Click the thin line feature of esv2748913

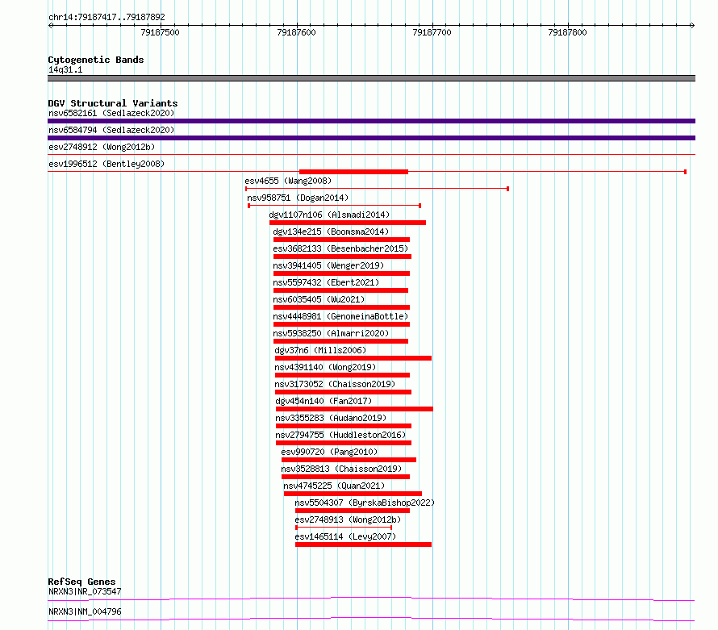[x=344, y=528]
